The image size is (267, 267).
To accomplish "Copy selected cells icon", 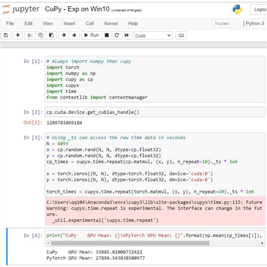I will point(41,35).
